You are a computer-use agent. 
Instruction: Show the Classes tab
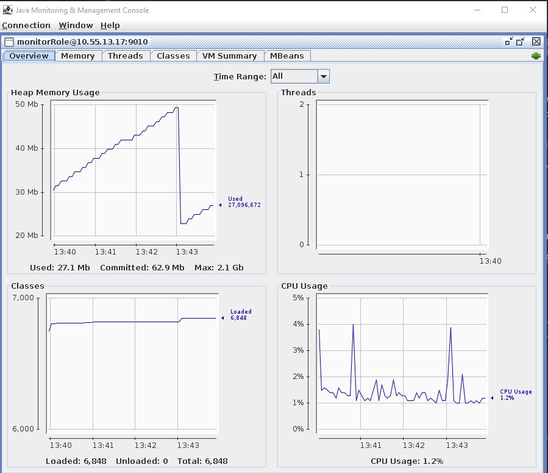173,56
